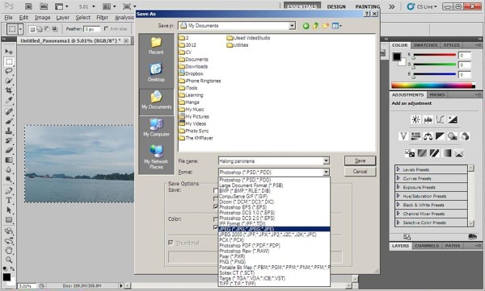The height and width of the screenshot is (291, 485).
Task: Choose TIFF format from the list
Action: click(x=274, y=284)
